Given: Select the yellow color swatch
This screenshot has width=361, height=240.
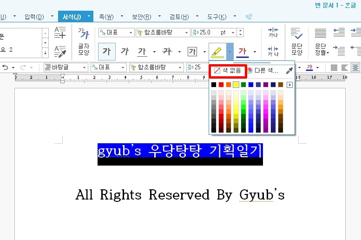Looking at the screenshot, I should click(236, 85).
